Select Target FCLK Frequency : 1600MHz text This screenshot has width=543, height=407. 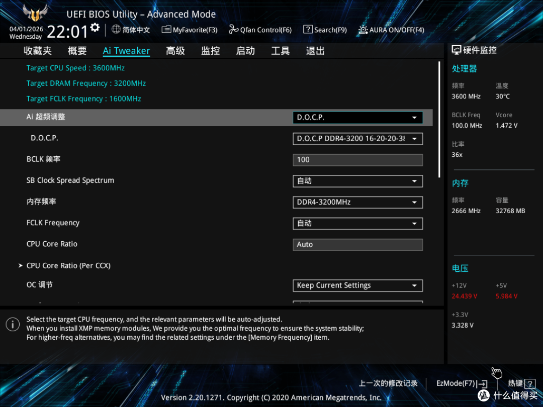click(84, 98)
